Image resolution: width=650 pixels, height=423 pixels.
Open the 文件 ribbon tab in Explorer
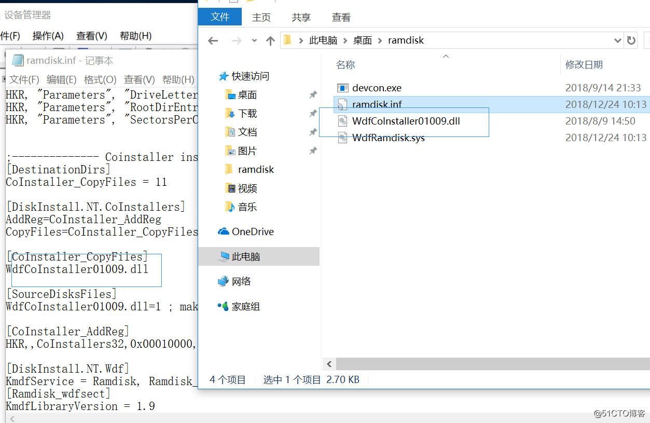coord(220,17)
